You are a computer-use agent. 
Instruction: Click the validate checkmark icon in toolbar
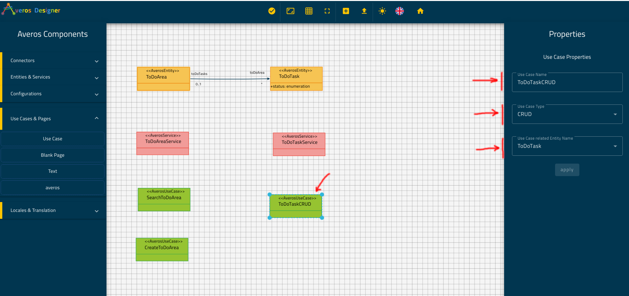pyautogui.click(x=272, y=11)
